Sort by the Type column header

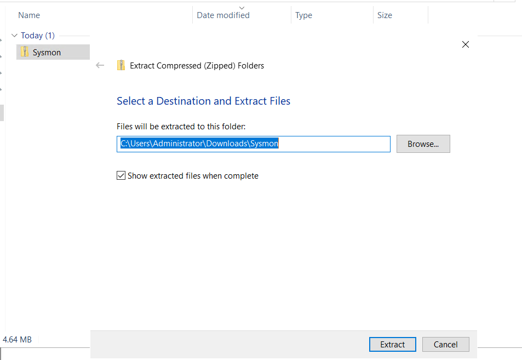(x=303, y=15)
